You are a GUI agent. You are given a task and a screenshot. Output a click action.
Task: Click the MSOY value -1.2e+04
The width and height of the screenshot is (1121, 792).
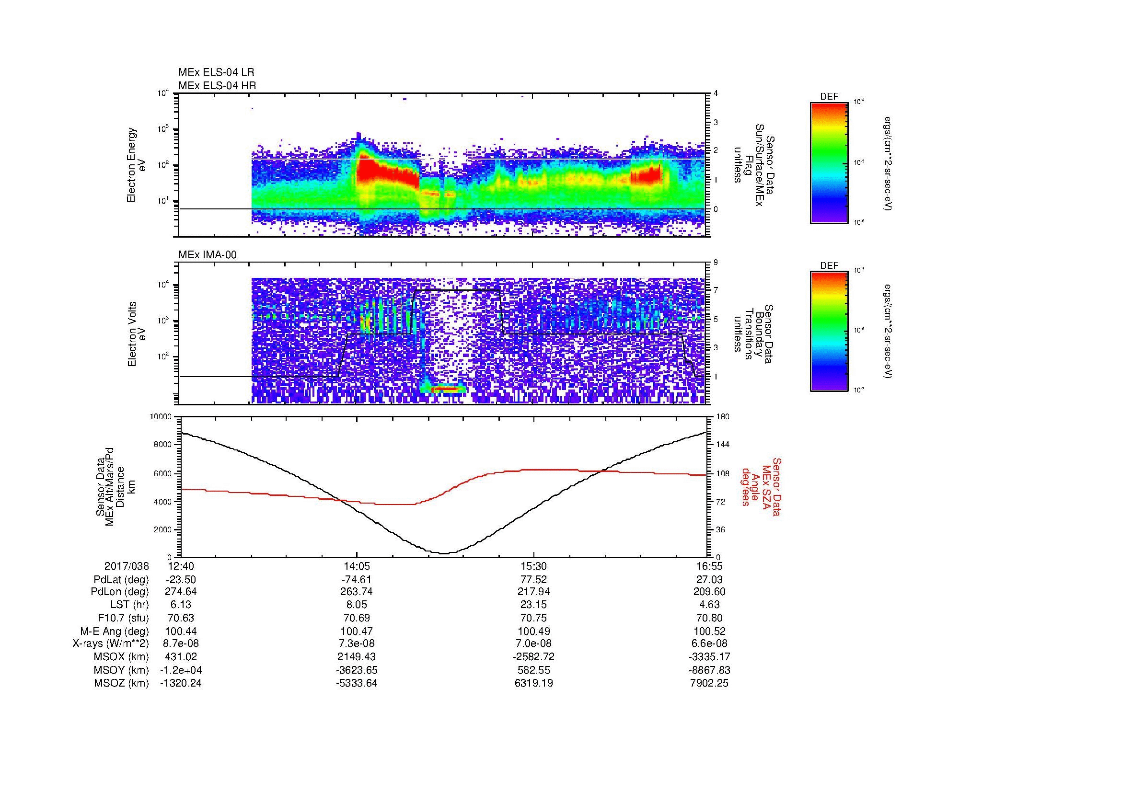click(x=181, y=670)
